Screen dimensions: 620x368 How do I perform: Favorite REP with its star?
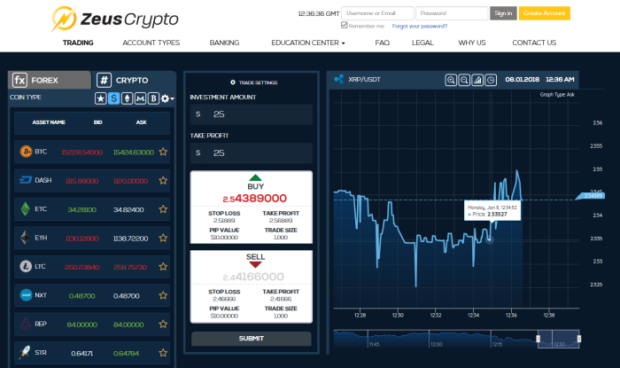click(163, 324)
